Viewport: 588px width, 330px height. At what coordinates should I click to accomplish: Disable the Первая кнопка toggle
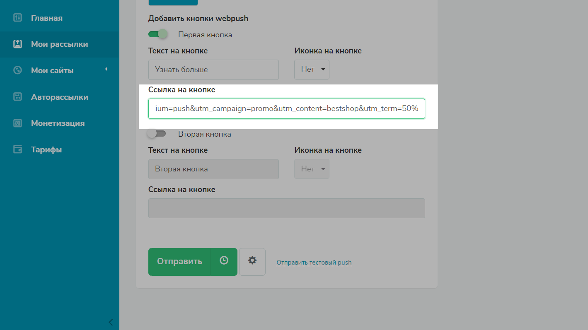tap(158, 34)
